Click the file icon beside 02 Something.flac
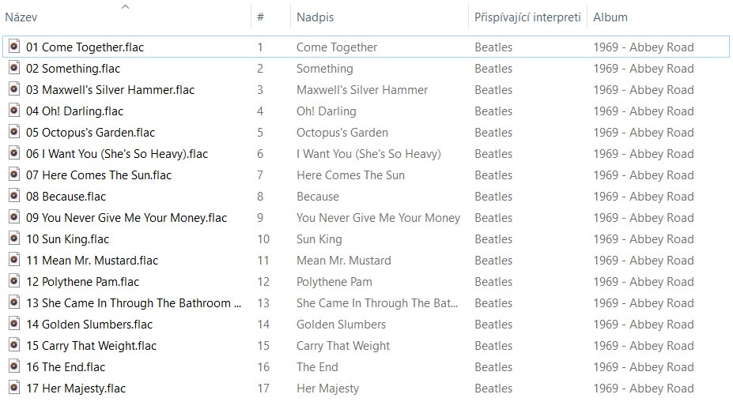 (x=13, y=68)
